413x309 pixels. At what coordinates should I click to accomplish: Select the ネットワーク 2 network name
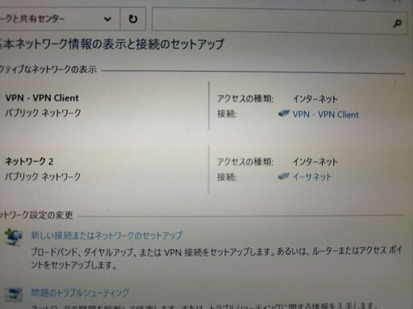pyautogui.click(x=29, y=162)
